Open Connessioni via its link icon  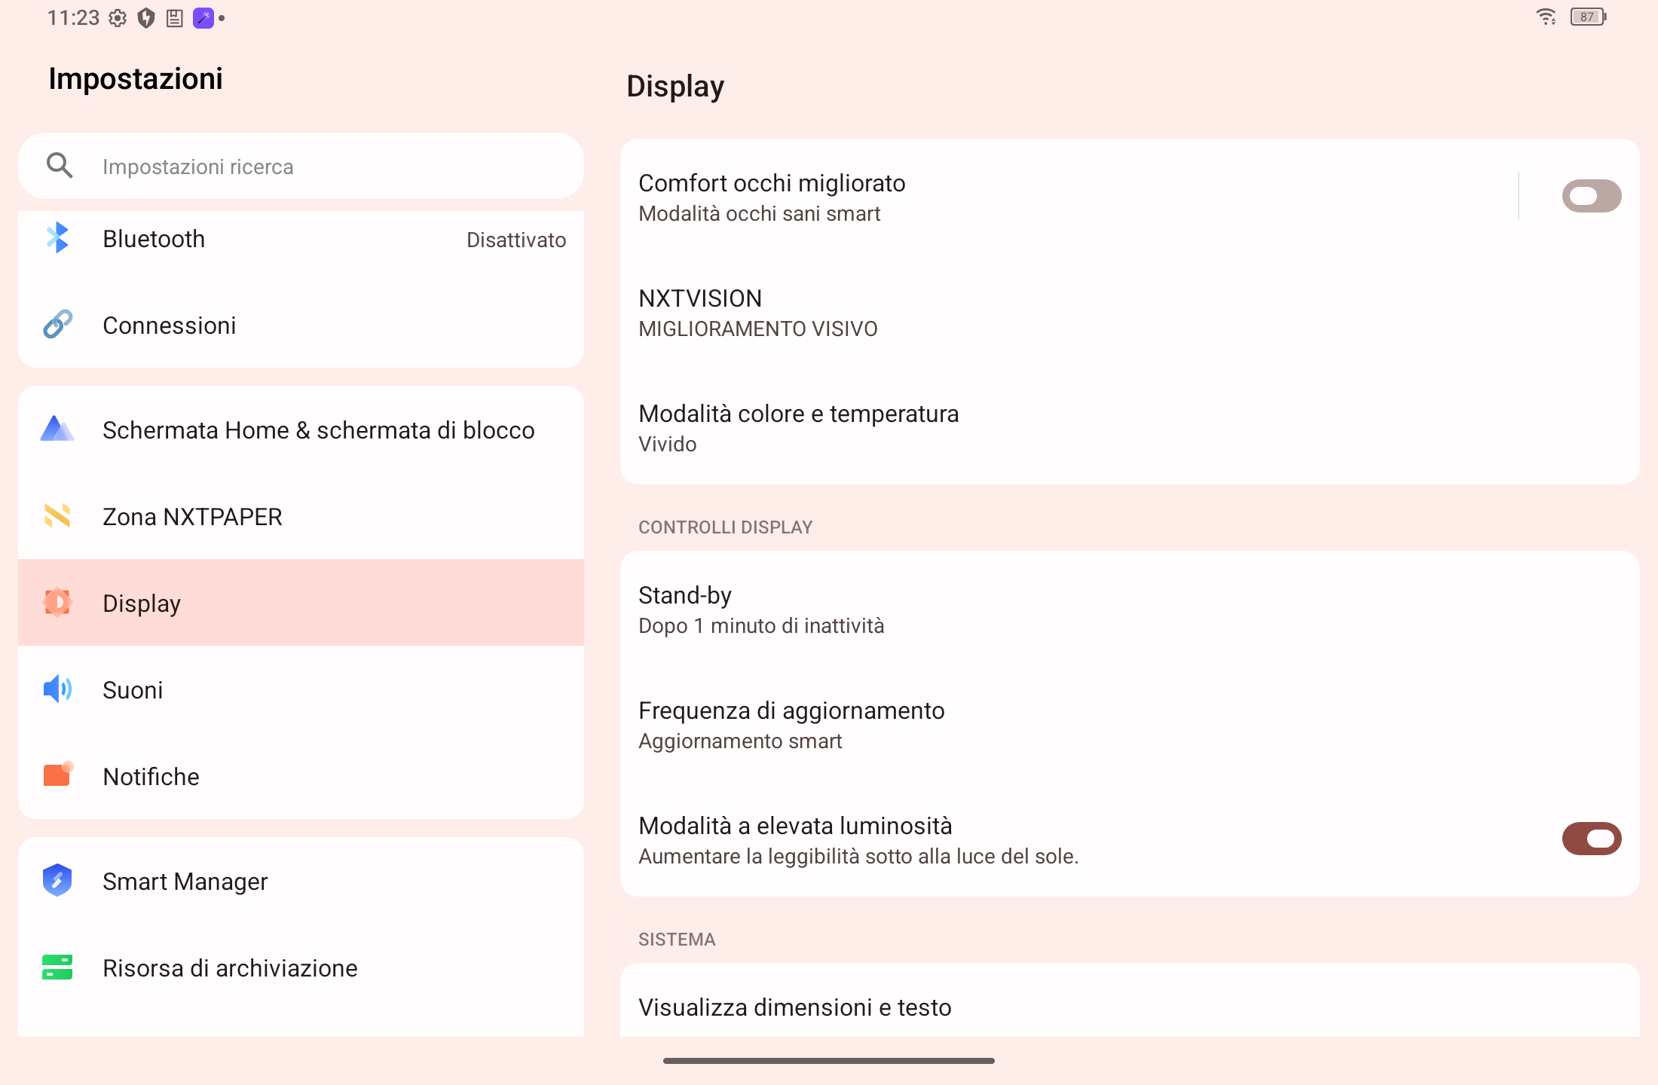pos(57,325)
